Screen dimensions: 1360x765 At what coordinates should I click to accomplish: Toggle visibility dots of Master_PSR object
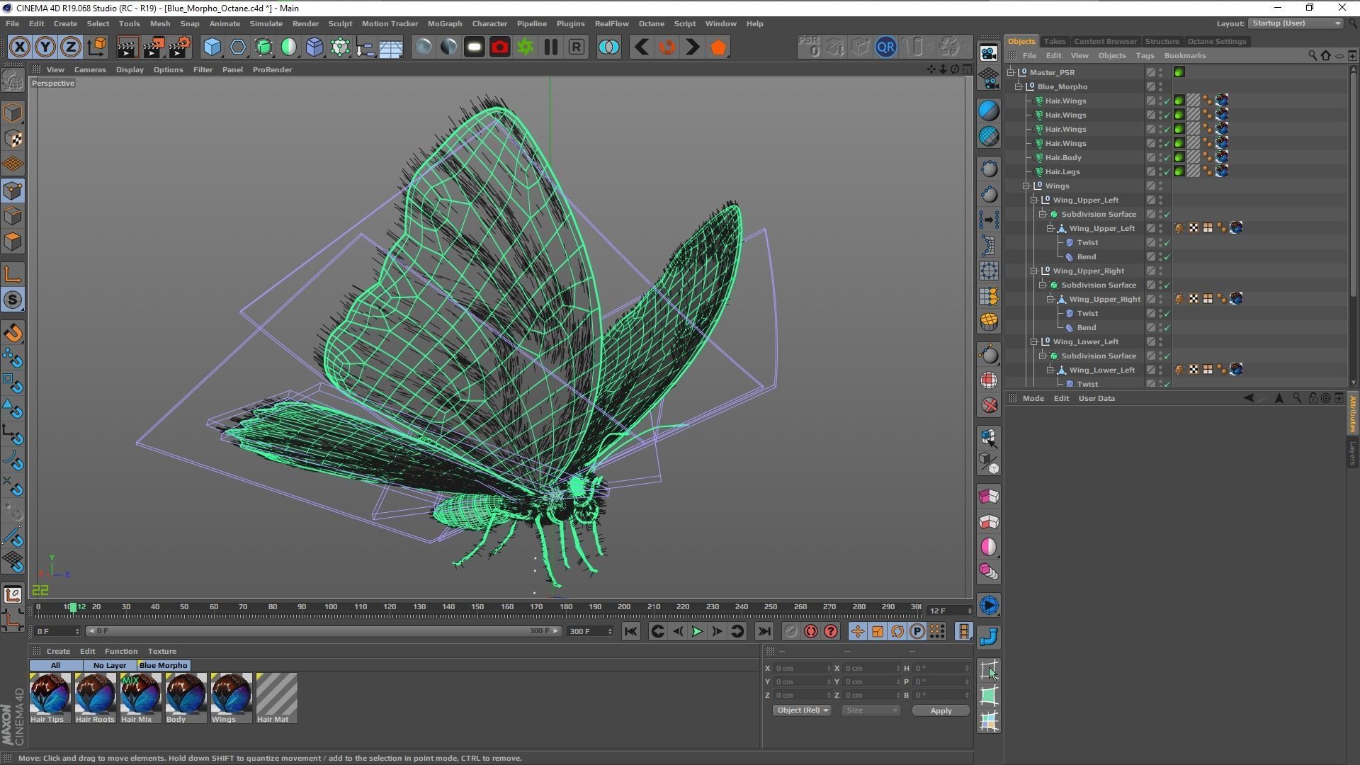click(1160, 72)
